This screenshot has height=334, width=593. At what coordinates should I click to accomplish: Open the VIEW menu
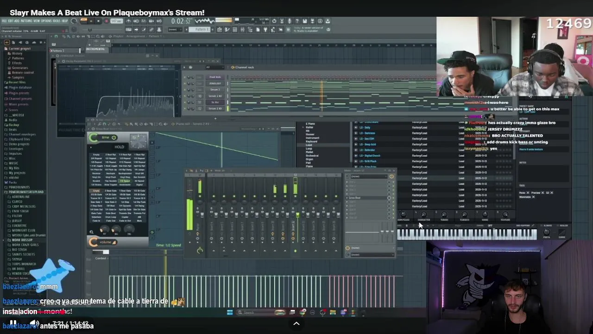37,20
